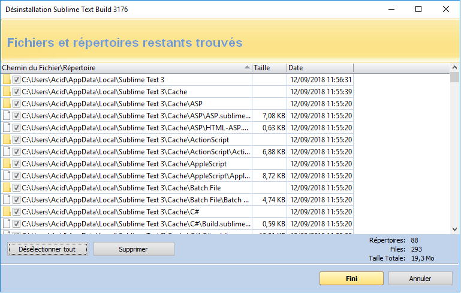Click folder icon for Cache\Batch File row
Viewport: 461px width, 293px height.
pyautogui.click(x=7, y=188)
